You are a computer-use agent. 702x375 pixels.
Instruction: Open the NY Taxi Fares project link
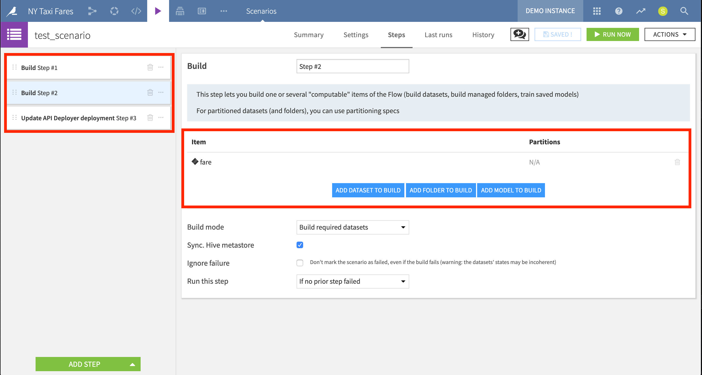point(51,11)
